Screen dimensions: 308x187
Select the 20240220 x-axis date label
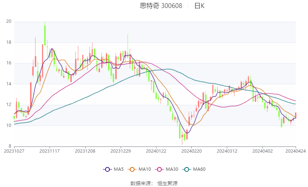(192, 151)
